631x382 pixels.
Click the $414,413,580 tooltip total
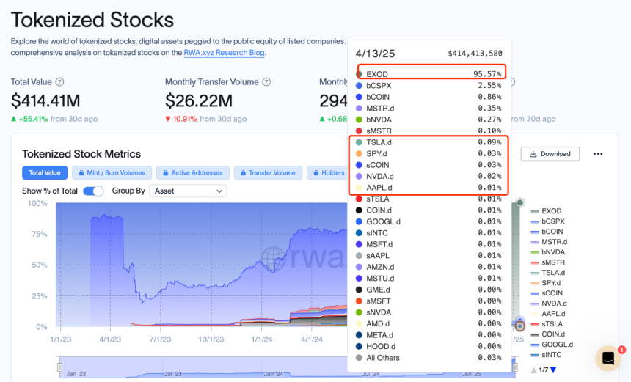coord(475,53)
